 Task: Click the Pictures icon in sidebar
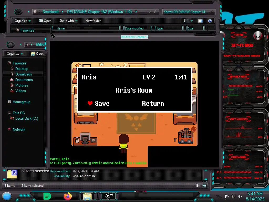point(12,85)
